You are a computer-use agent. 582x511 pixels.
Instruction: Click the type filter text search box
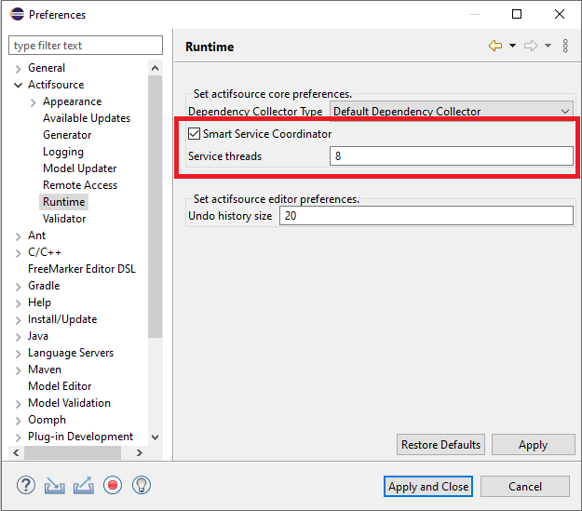click(86, 46)
